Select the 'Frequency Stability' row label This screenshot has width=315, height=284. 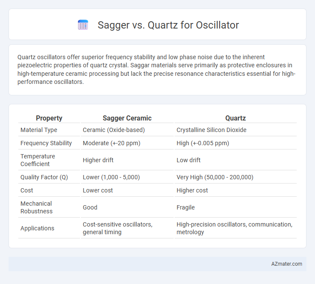[x=46, y=143]
